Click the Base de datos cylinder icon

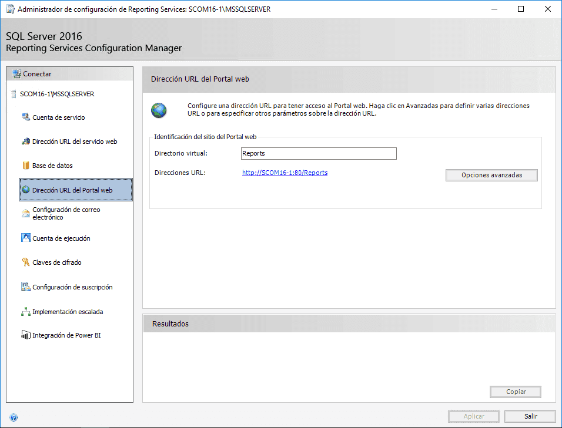25,166
